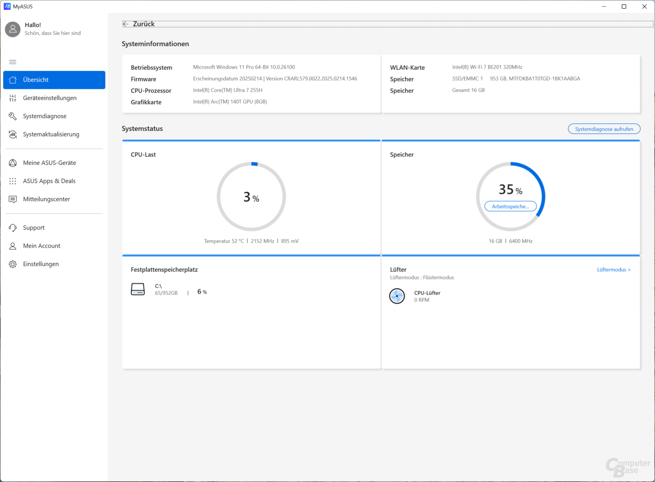The image size is (655, 482).
Task: Click 'Intel(R) Core(TM) Ultra 7 255H' text
Action: (227, 90)
